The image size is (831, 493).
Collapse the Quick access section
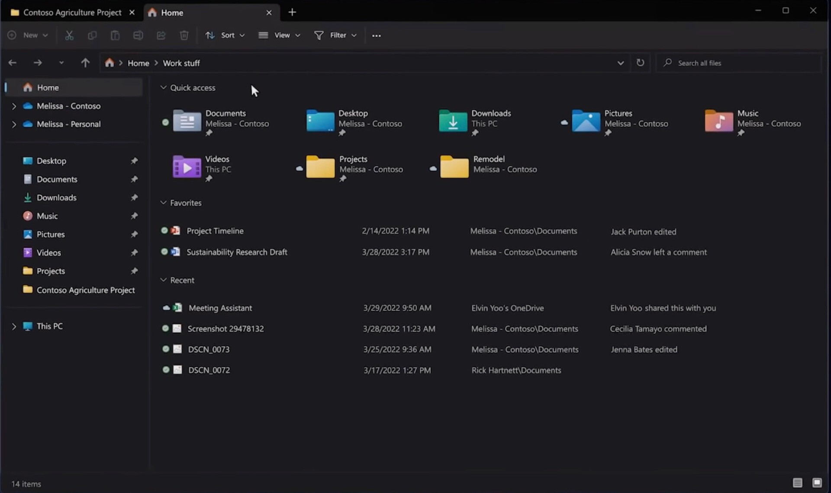coord(163,87)
